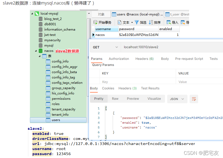Select the jwt-test database icon
Image resolution: width=223 pixels, height=158 pixels.
click(x=41, y=35)
